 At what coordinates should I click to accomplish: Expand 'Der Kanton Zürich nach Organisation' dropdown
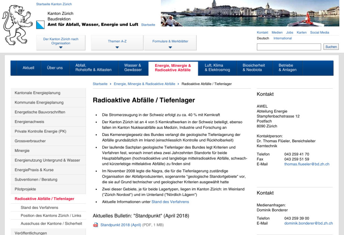coord(61,43)
